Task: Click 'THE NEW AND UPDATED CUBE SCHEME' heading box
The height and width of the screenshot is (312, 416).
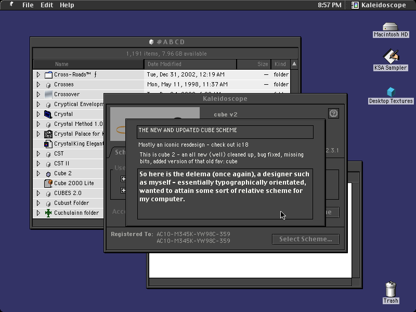Action: (225, 132)
